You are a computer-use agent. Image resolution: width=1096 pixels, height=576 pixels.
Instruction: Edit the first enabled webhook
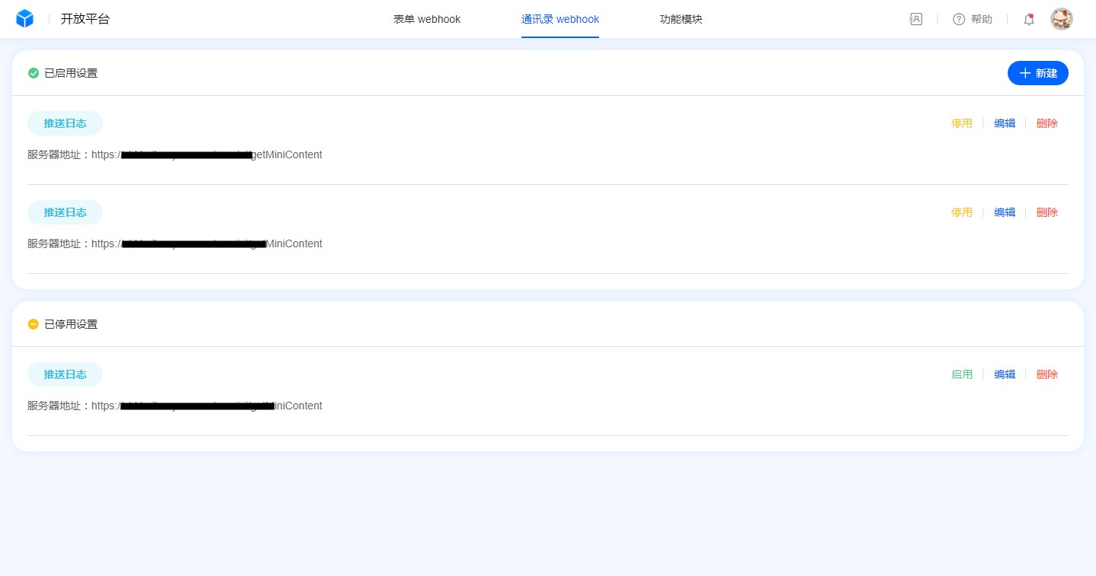[1005, 123]
